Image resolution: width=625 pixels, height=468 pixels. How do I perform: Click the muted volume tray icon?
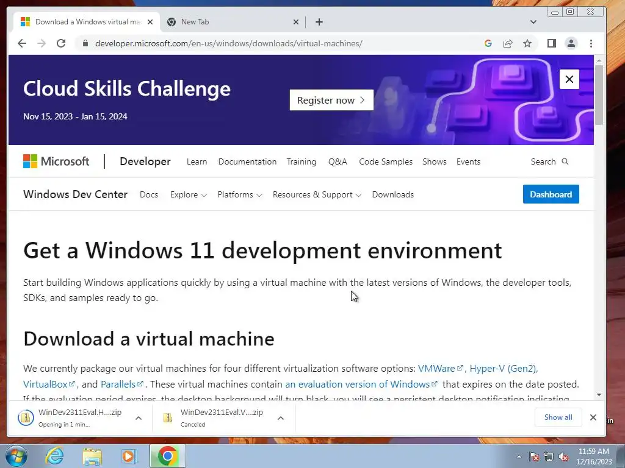coord(563,456)
